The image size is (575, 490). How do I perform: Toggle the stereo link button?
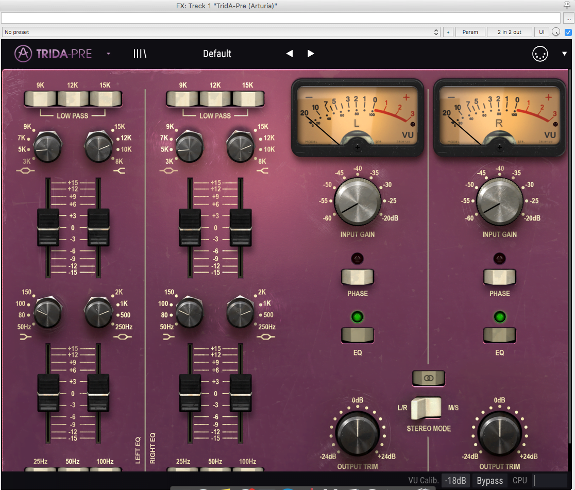(x=428, y=378)
